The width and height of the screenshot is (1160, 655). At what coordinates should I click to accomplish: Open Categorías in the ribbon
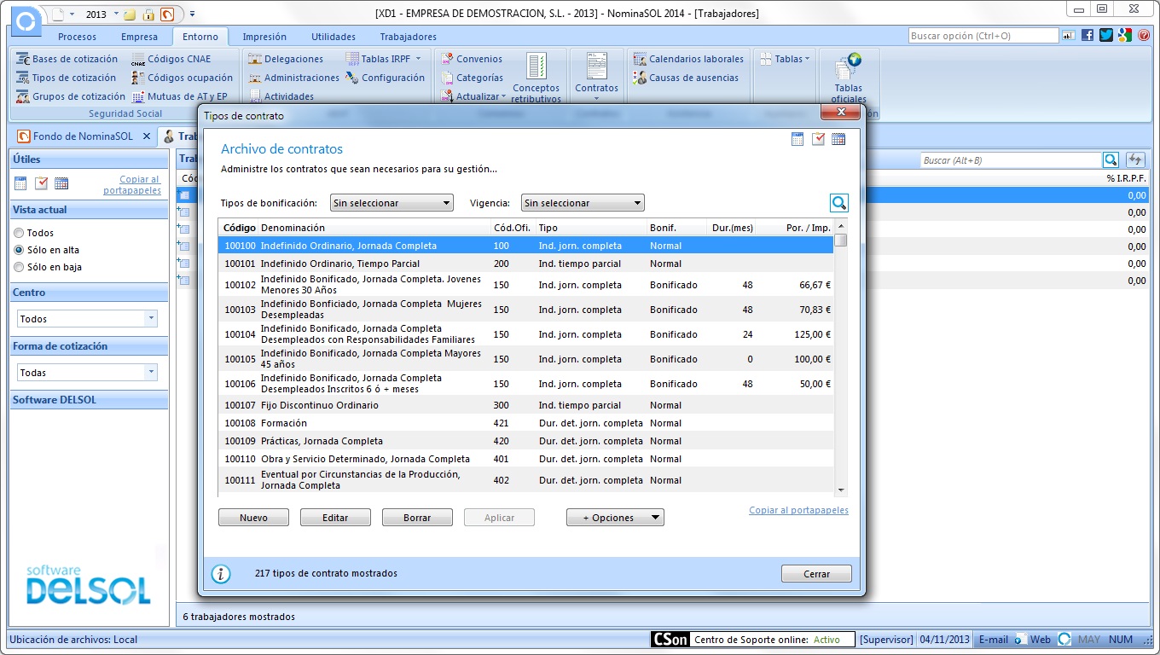click(472, 78)
